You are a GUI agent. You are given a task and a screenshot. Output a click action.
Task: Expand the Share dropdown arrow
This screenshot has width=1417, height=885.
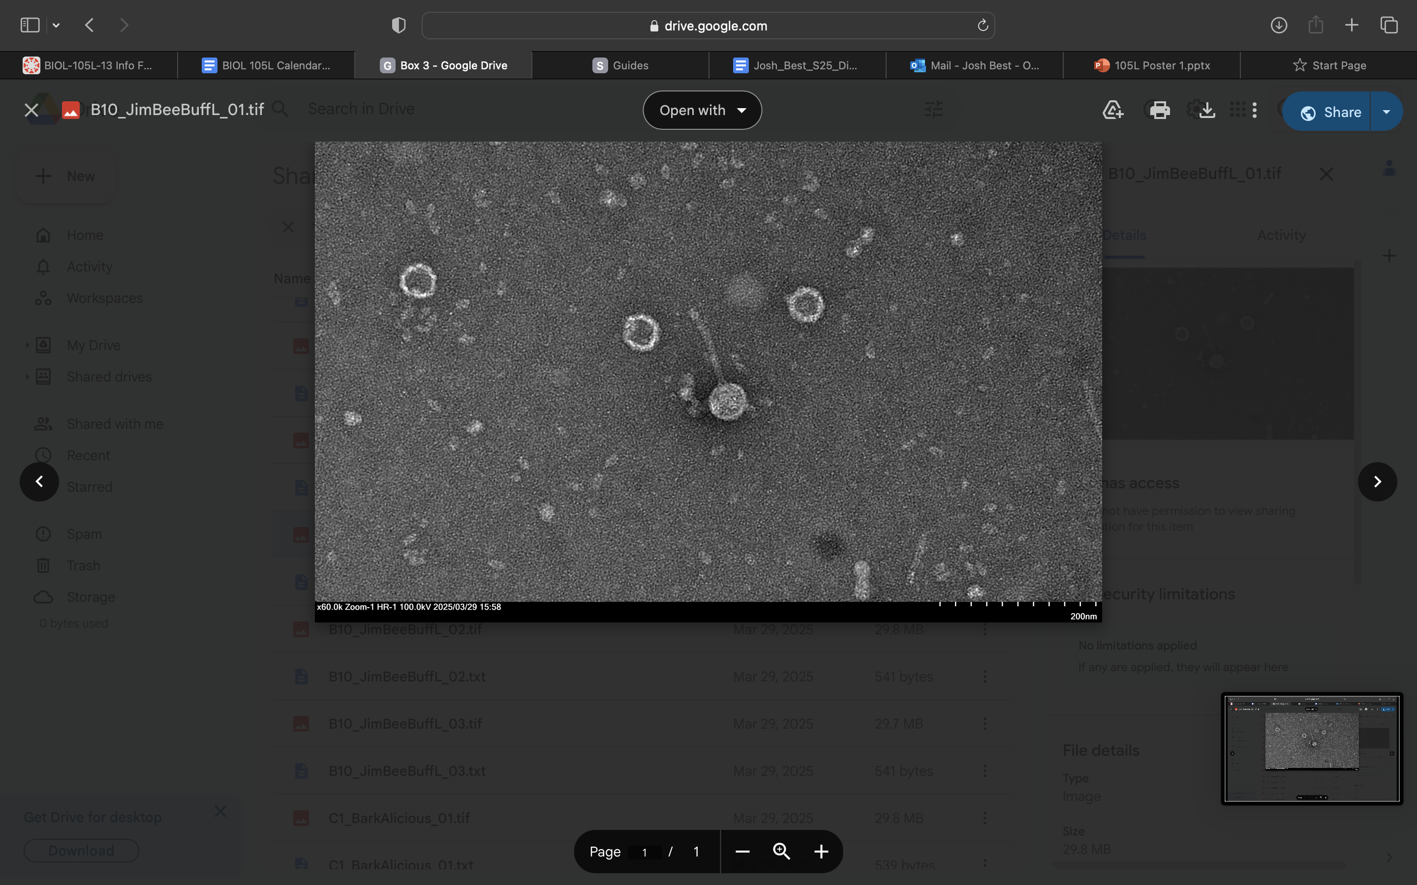click(1386, 112)
